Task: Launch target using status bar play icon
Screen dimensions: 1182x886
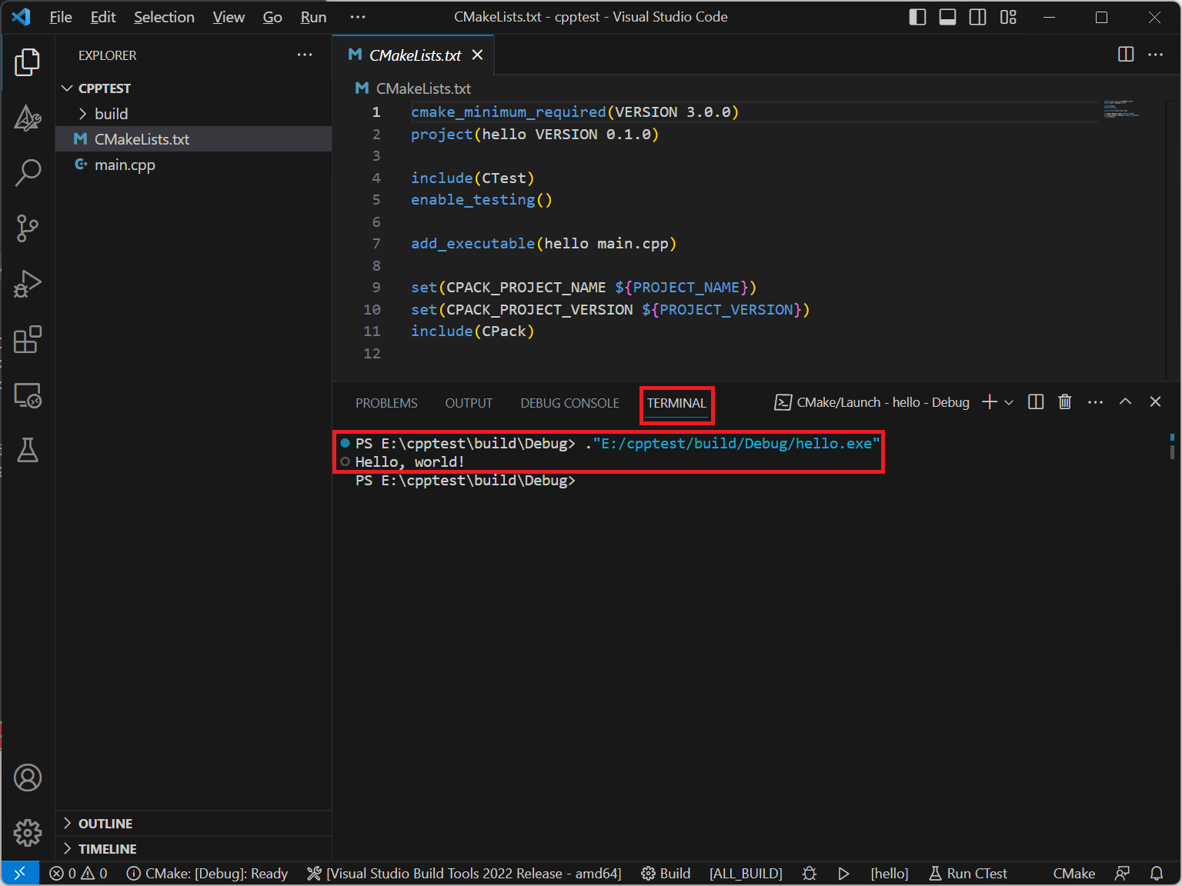Action: [x=843, y=874]
